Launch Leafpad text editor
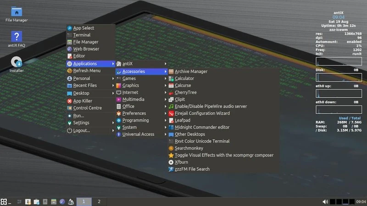This screenshot has width=367, height=206. (223, 120)
